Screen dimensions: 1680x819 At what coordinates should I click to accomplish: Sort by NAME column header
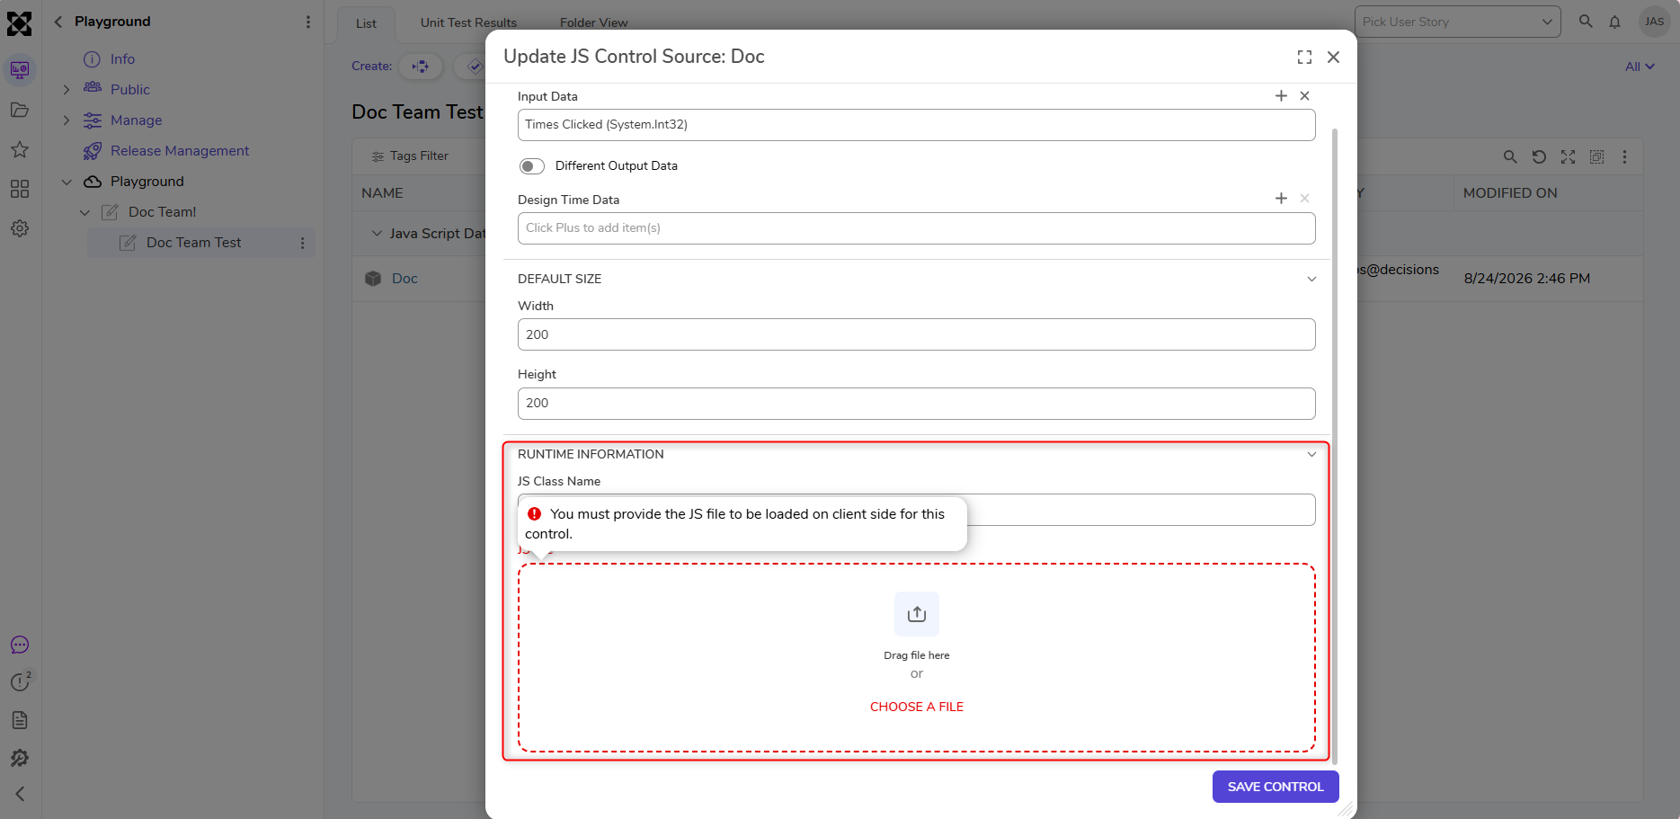coord(382,193)
